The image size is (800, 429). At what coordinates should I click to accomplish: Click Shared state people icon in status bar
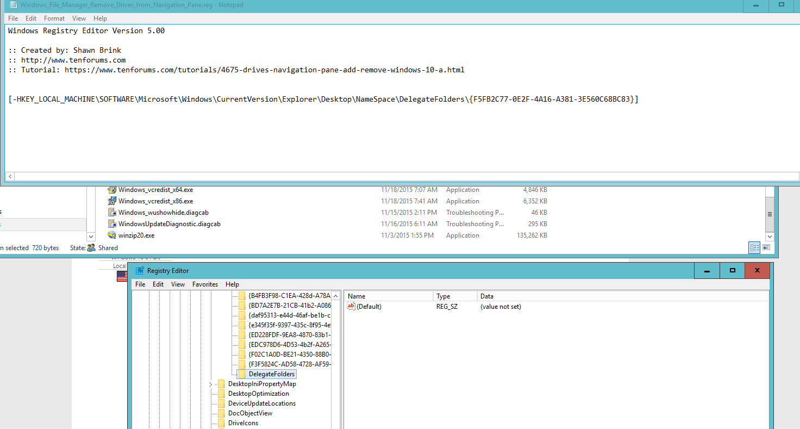pos(91,248)
